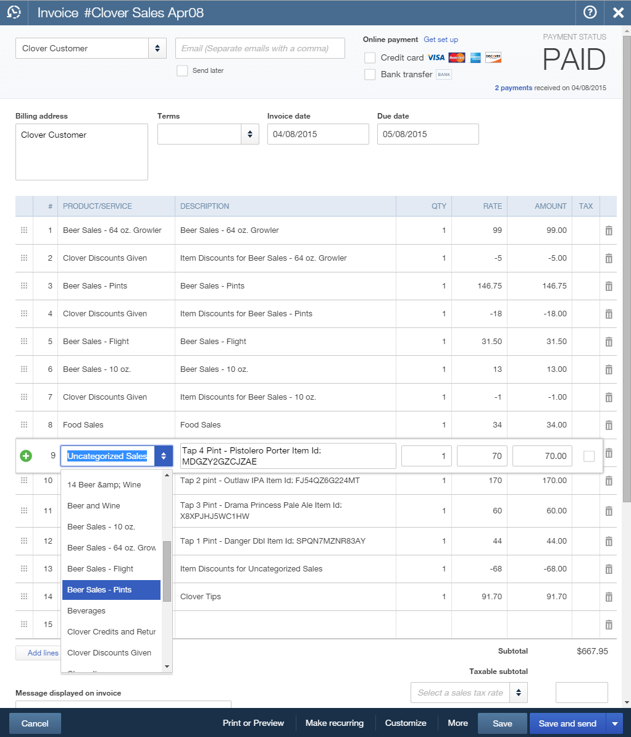
Task: Check the Bank transfer option
Action: [x=370, y=74]
